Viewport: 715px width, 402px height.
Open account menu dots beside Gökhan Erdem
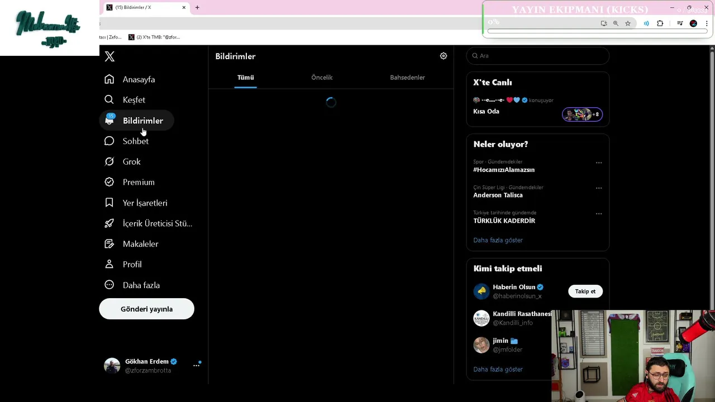tap(197, 365)
